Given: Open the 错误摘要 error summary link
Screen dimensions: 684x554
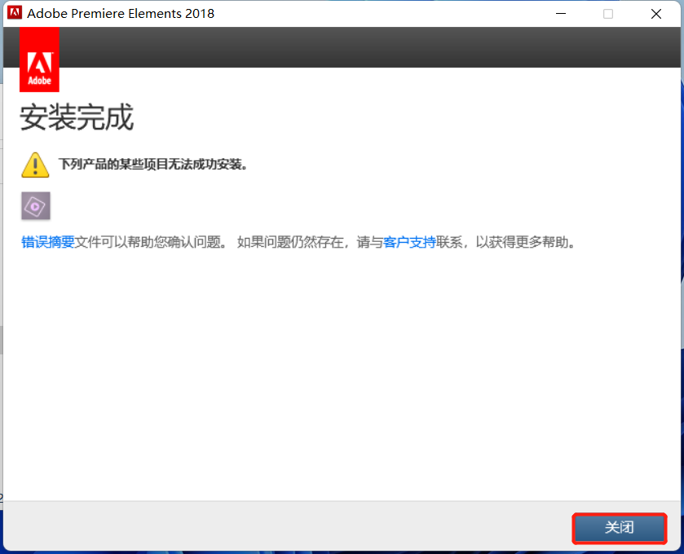Looking at the screenshot, I should 48,242.
